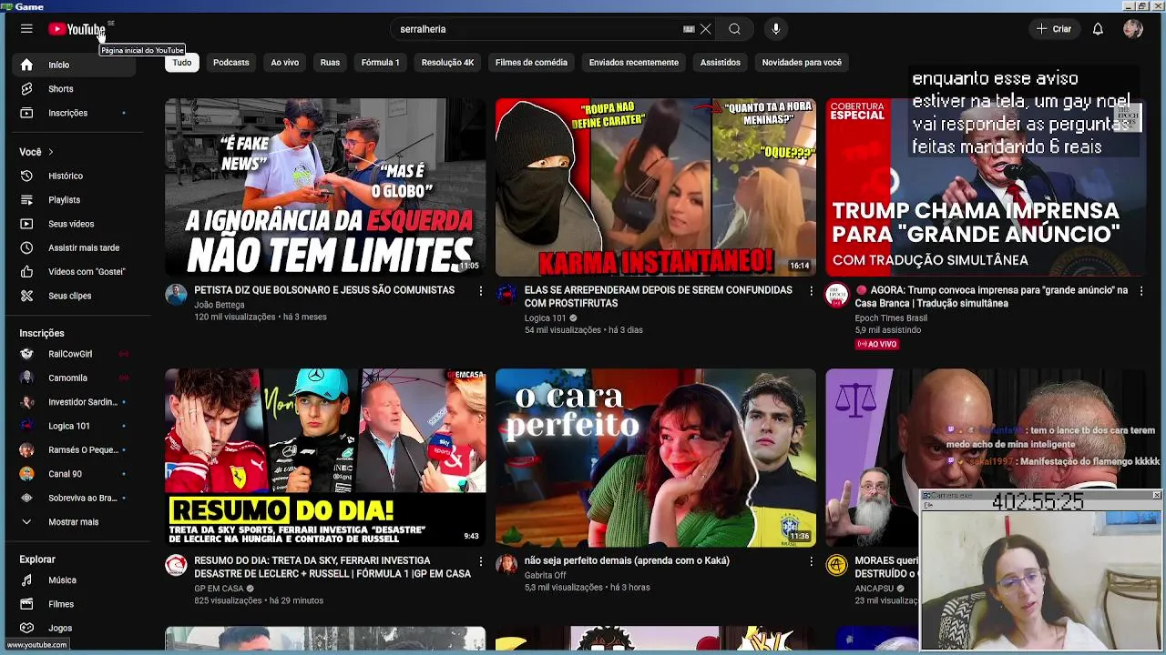Screen dimensions: 1166x655
Task: Select the Fórmula 1 filter chip
Action: tap(381, 63)
